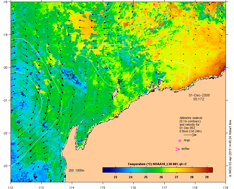Click the longitude axis label '117'

coord(164,187)
